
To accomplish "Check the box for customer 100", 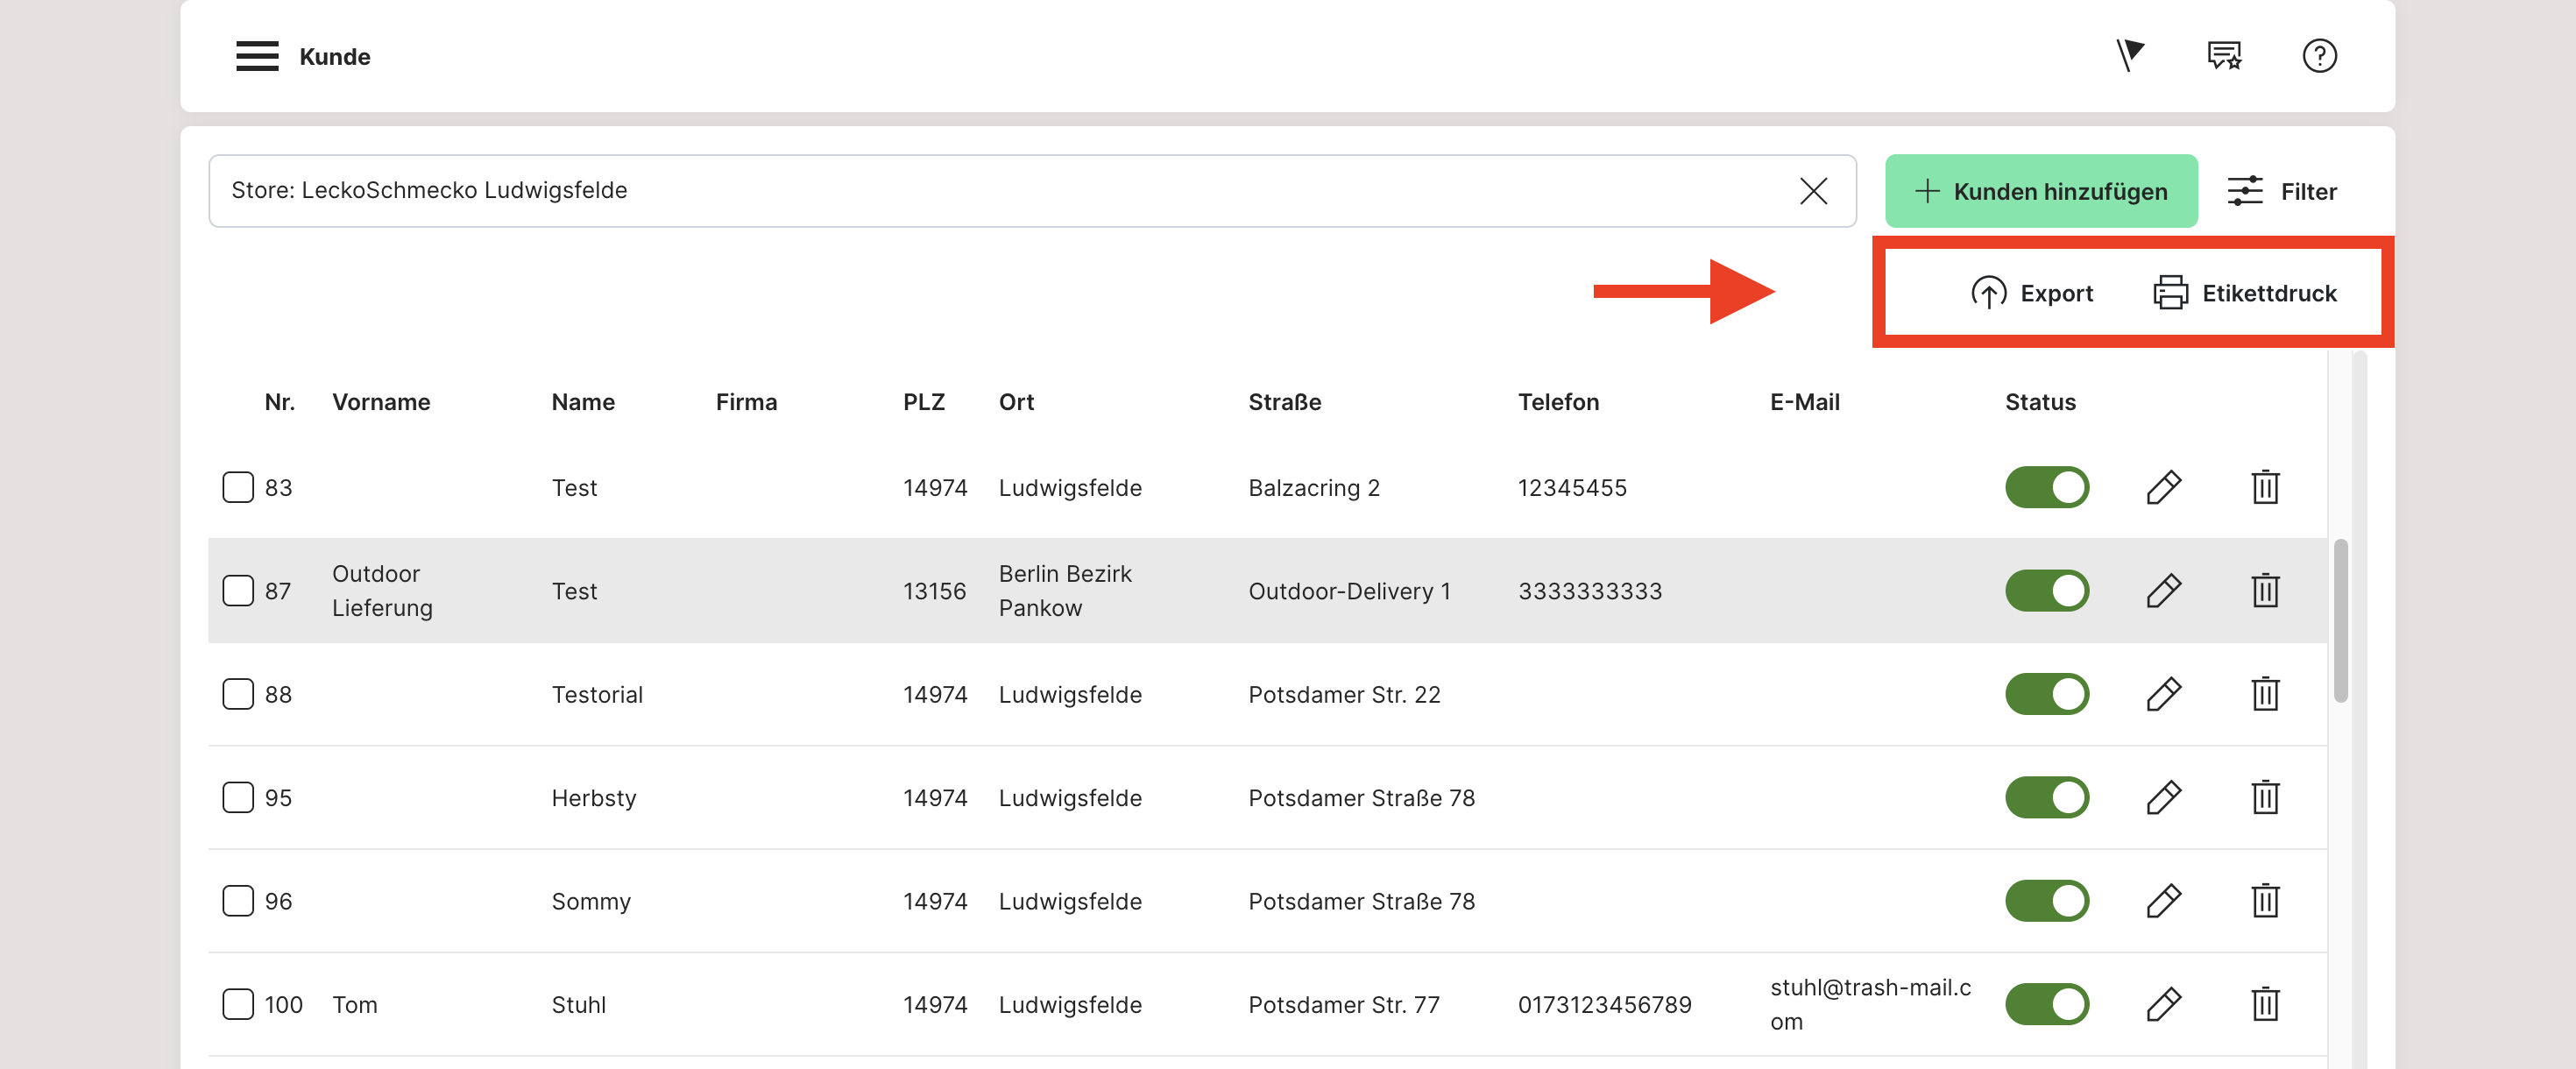I will click(x=238, y=1004).
